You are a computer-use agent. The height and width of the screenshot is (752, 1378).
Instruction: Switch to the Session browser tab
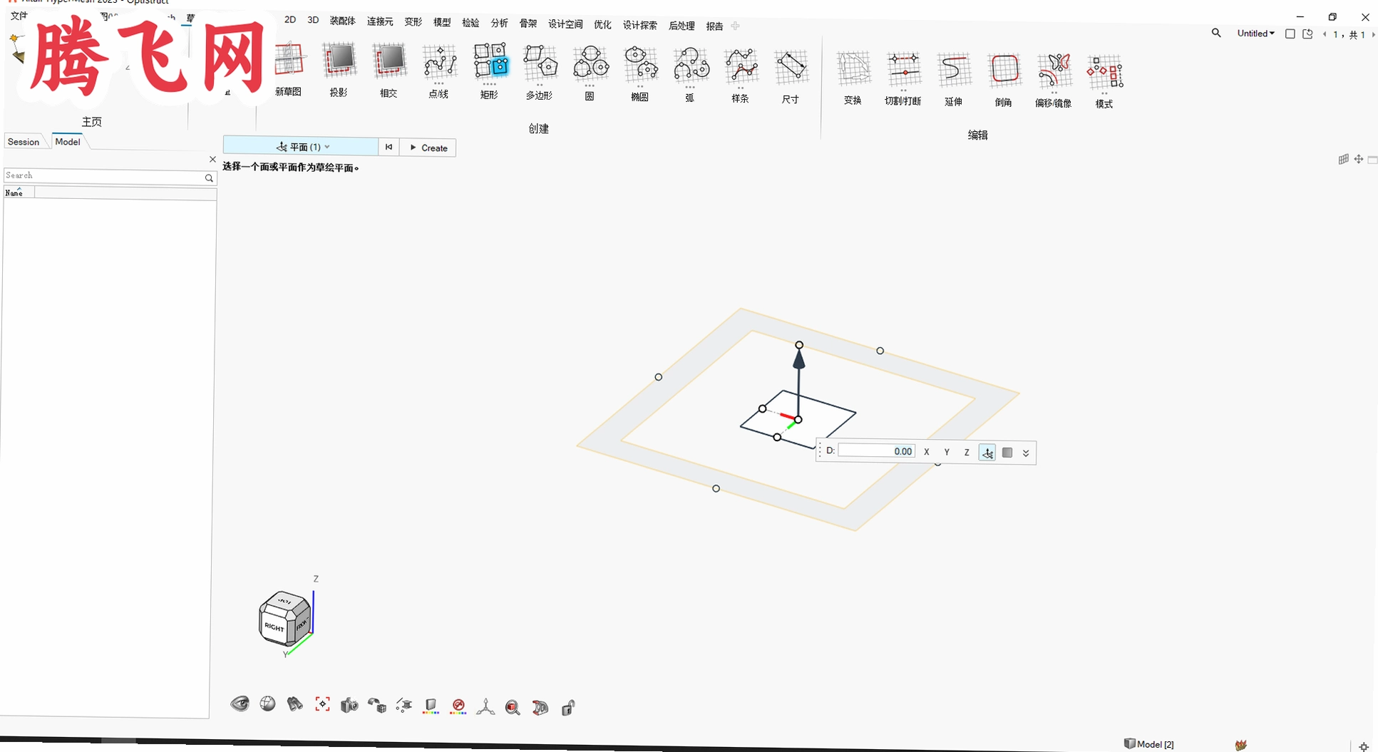tap(24, 142)
